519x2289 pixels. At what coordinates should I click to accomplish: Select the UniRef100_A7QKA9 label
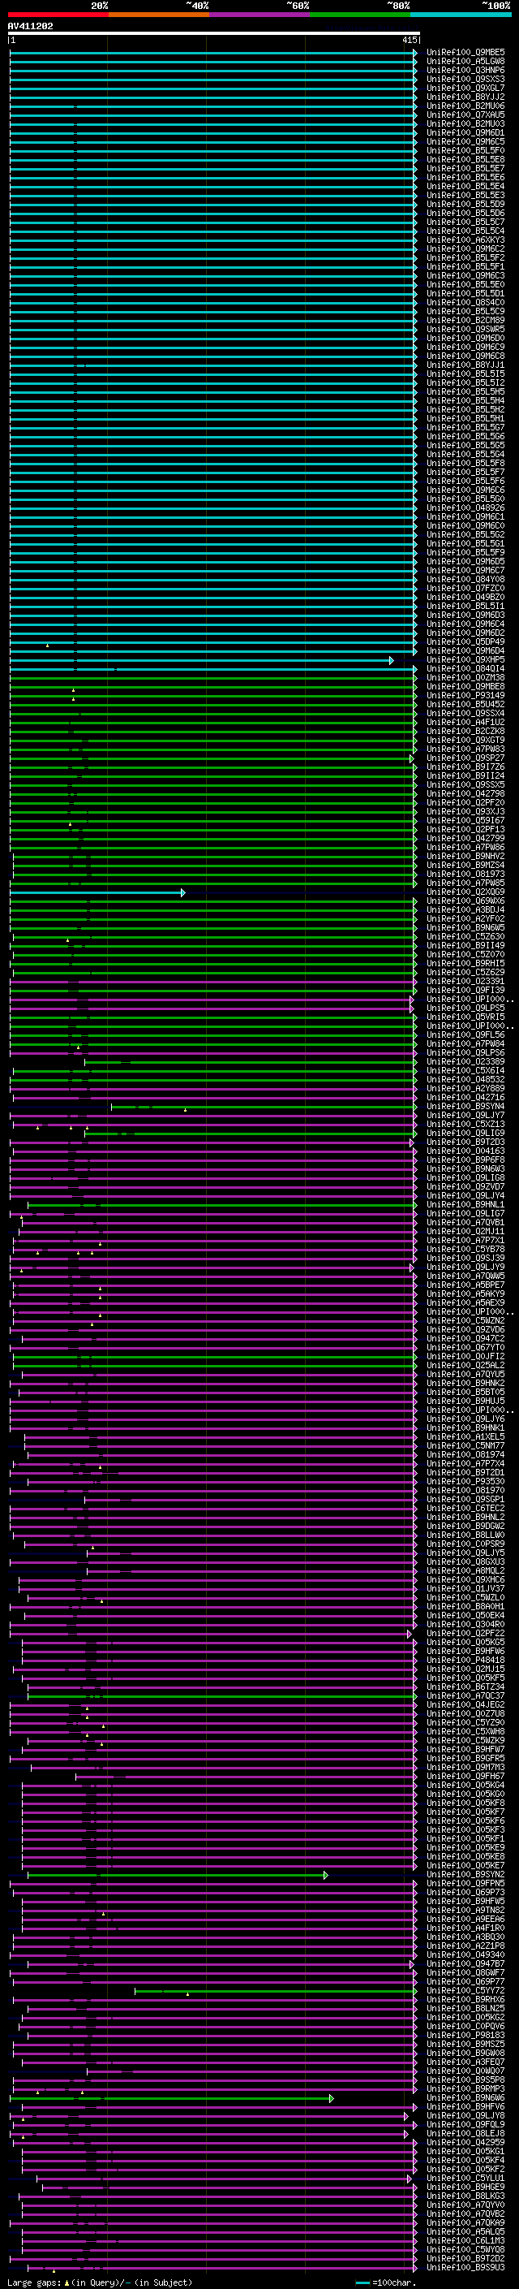(465, 2222)
